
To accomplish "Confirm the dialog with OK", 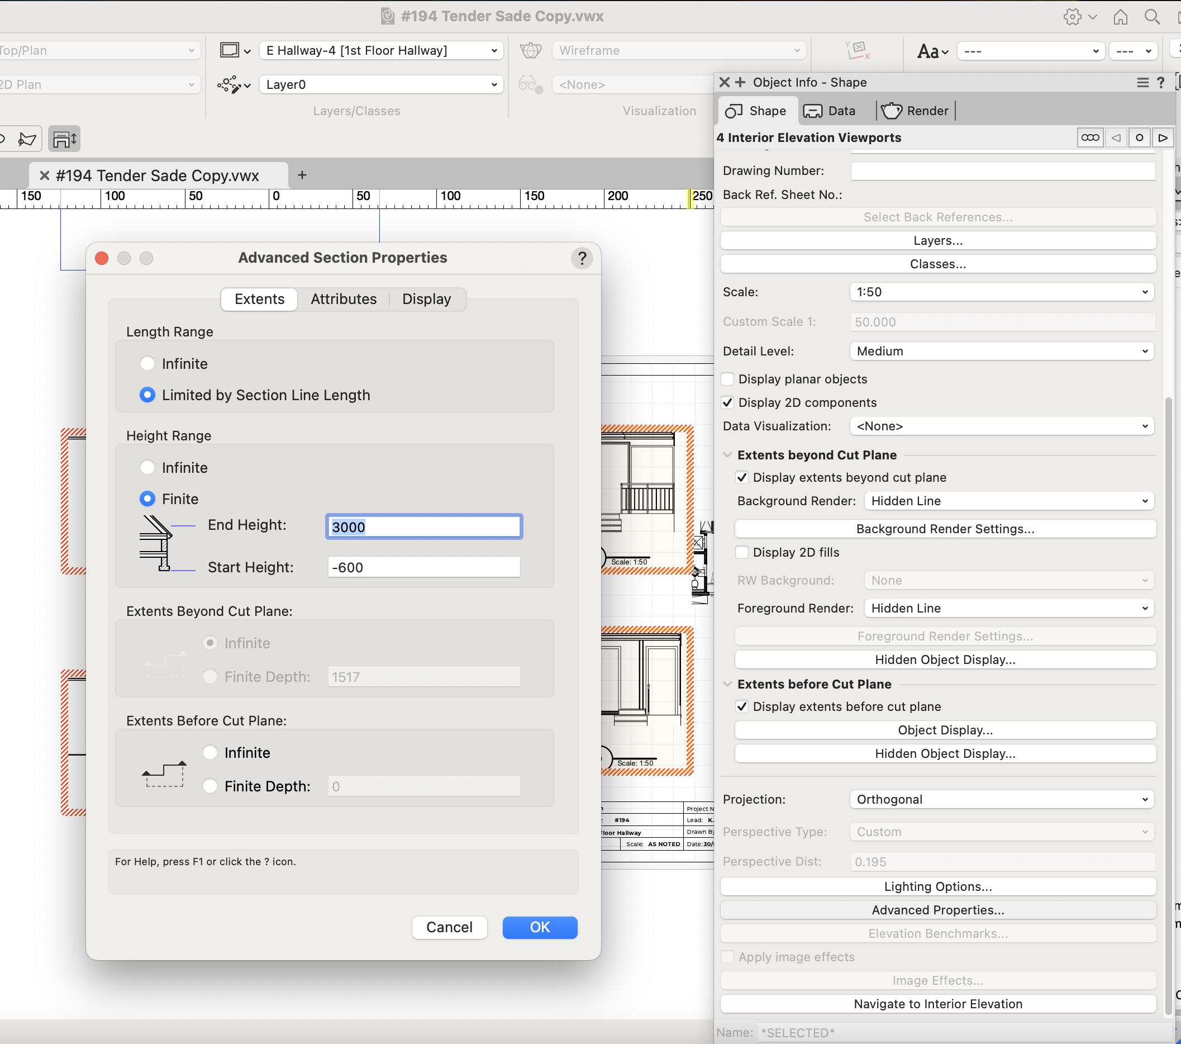I will coord(539,927).
